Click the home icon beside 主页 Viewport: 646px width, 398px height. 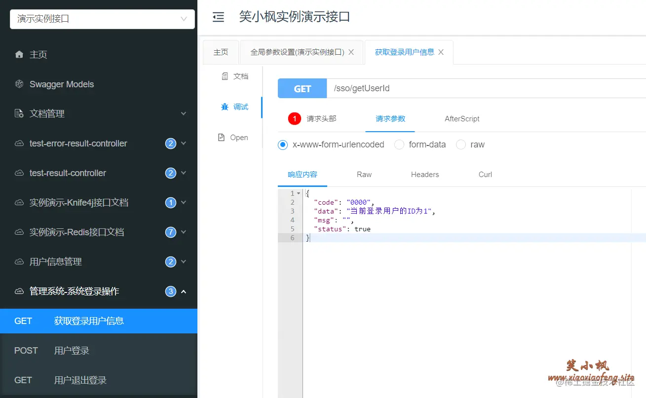point(19,55)
